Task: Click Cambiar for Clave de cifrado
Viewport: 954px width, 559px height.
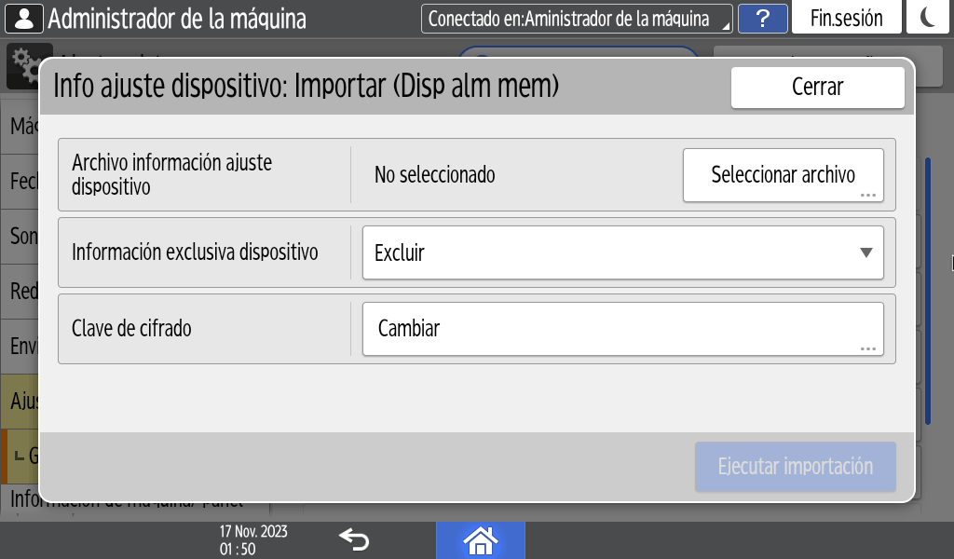Action: pos(621,329)
